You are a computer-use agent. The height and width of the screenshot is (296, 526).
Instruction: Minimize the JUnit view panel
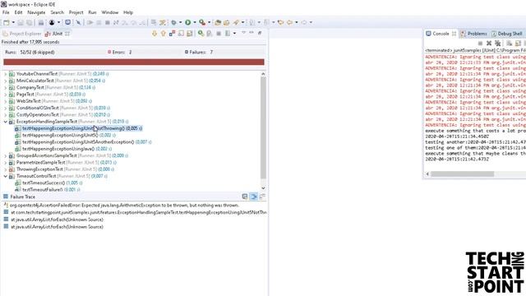click(251, 33)
